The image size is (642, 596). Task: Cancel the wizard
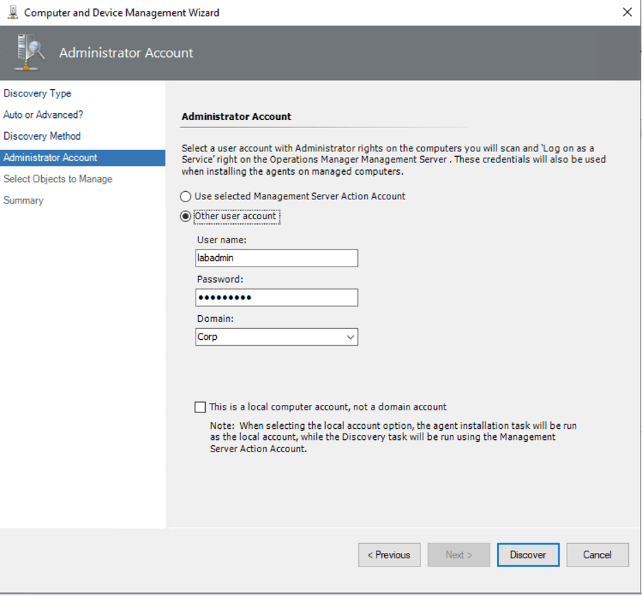(x=597, y=555)
